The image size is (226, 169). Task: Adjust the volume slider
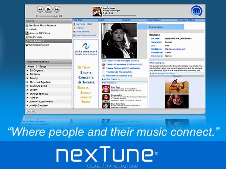click(48, 16)
